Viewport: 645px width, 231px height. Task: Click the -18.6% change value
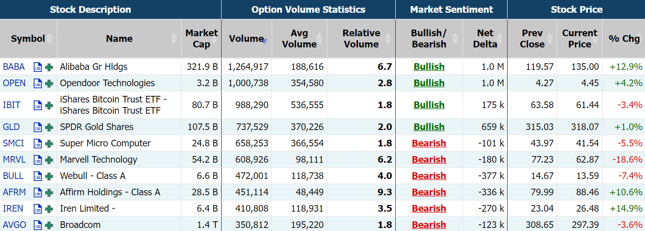[627, 160]
